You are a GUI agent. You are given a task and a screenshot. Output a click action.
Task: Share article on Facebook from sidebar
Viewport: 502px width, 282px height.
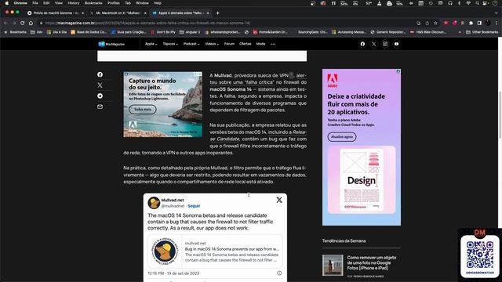tap(100, 74)
